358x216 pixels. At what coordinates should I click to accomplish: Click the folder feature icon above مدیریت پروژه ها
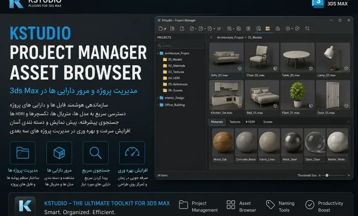(22, 153)
